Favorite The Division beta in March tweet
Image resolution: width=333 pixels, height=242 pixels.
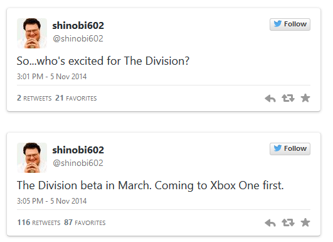[305, 223]
